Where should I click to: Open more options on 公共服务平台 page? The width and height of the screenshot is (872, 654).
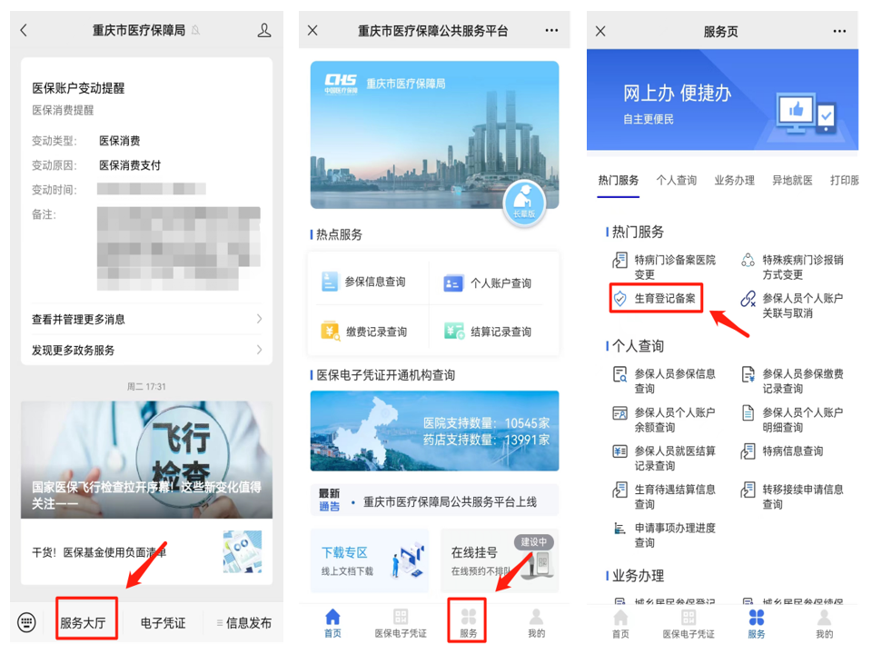tap(551, 30)
